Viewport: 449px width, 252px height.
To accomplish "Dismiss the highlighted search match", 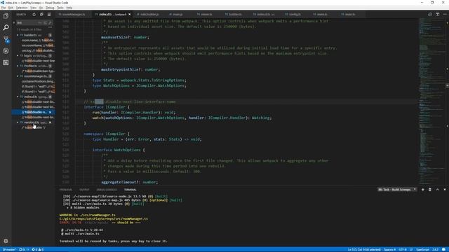I will 50,112.
